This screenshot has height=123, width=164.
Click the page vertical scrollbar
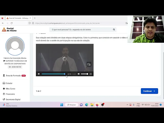(163, 75)
